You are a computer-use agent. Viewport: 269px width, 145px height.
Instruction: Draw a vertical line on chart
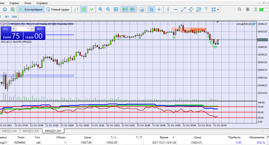pos(168,9)
